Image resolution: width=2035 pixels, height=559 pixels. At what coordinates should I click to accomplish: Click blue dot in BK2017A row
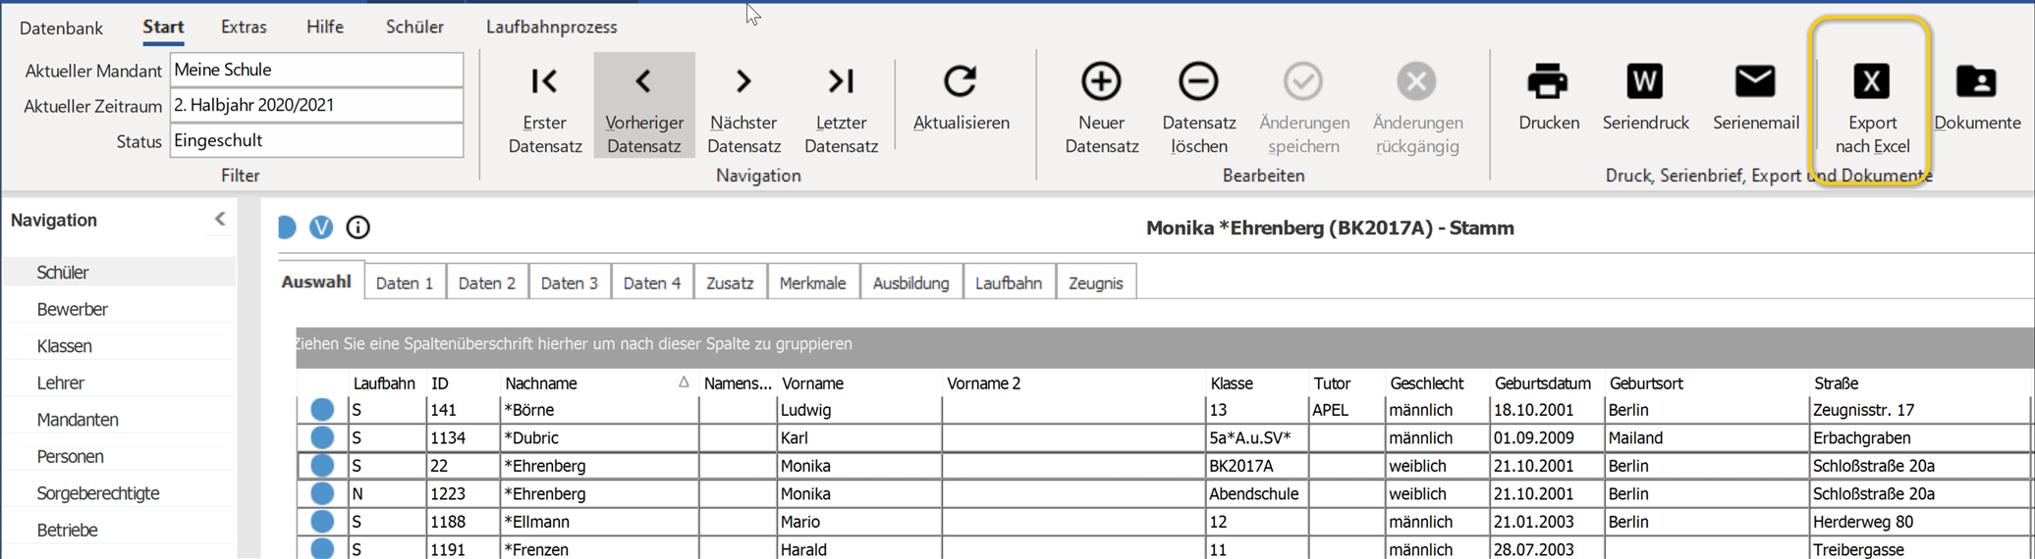[x=322, y=466]
